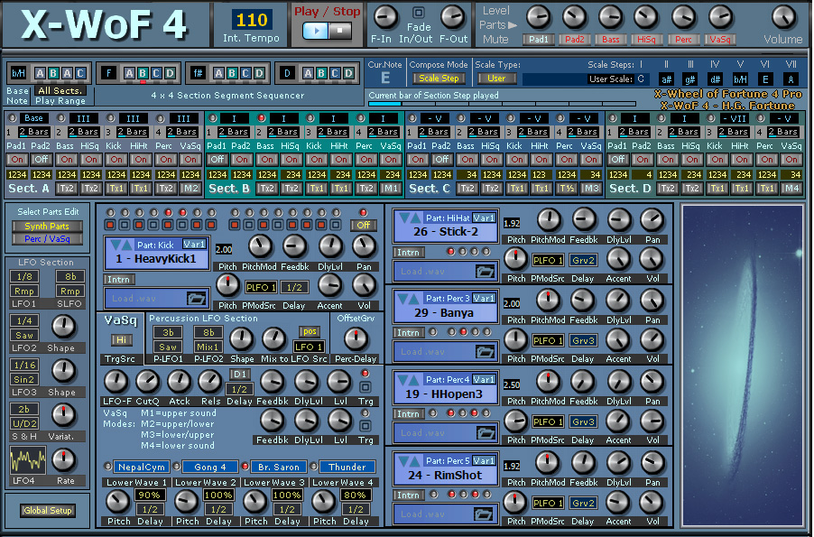Click up arrow for Perc4 HHopen3 sound
Viewport: 814px width, 537px height.
415,379
